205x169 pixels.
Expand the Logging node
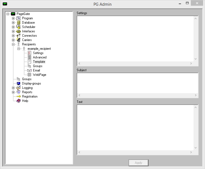[x=13, y=88]
